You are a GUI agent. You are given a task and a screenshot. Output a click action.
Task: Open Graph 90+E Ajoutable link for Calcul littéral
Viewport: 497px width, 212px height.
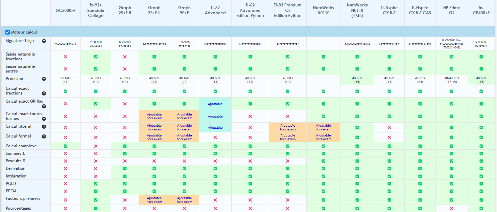pyautogui.click(x=184, y=127)
